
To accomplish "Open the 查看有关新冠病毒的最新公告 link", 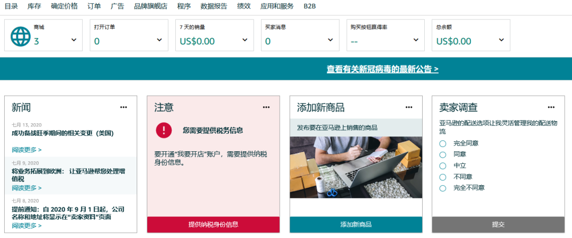I will (382, 69).
